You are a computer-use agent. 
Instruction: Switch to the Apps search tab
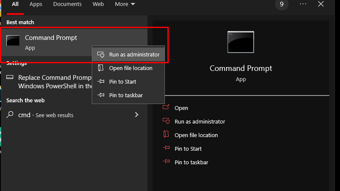[x=36, y=4]
